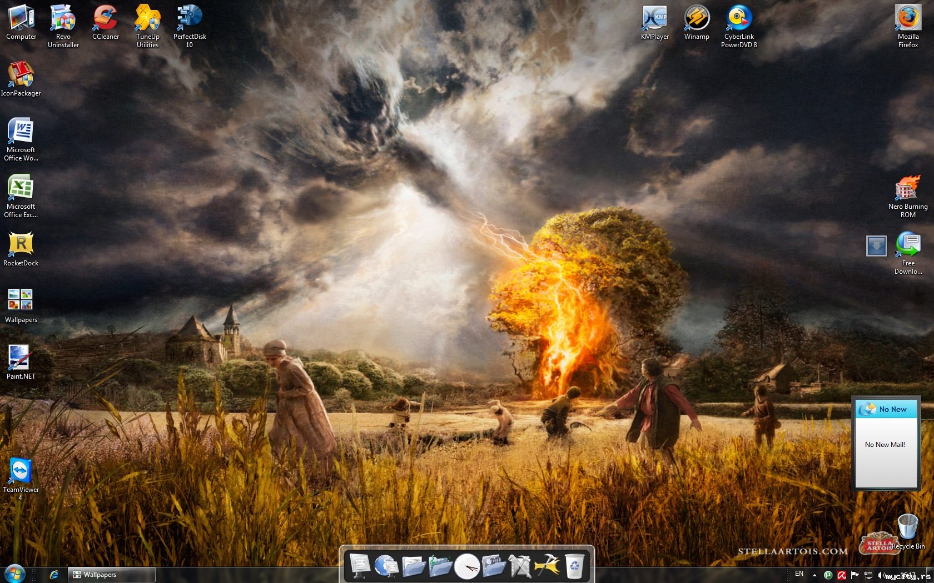This screenshot has height=583, width=934.
Task: Launch Mozilla Firefox from the desktop
Action: pos(908,26)
